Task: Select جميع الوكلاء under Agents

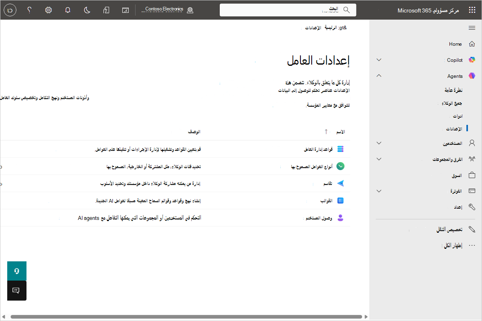Action: tap(452, 104)
